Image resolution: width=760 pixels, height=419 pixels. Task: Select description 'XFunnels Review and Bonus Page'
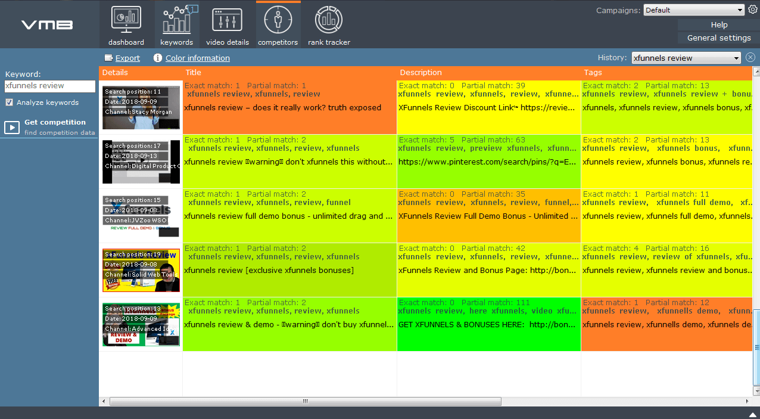(x=488, y=270)
